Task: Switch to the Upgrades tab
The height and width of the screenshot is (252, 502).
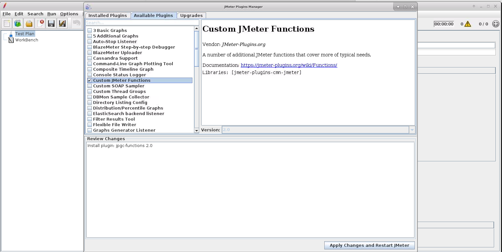Action: pyautogui.click(x=191, y=16)
